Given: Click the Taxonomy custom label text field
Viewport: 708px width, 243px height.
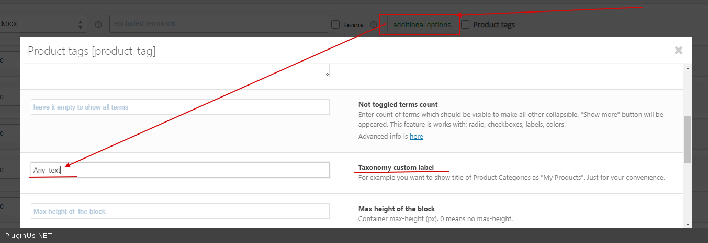Looking at the screenshot, I should click(x=180, y=170).
